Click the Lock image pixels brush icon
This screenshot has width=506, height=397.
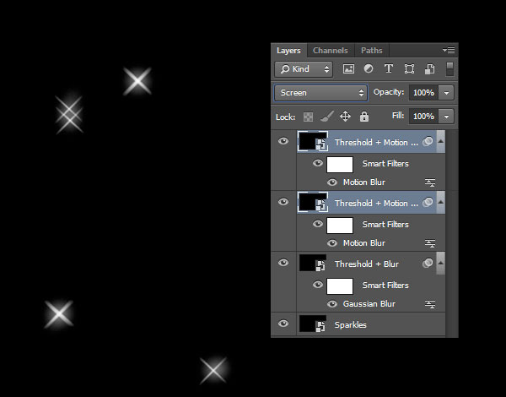tap(326, 117)
